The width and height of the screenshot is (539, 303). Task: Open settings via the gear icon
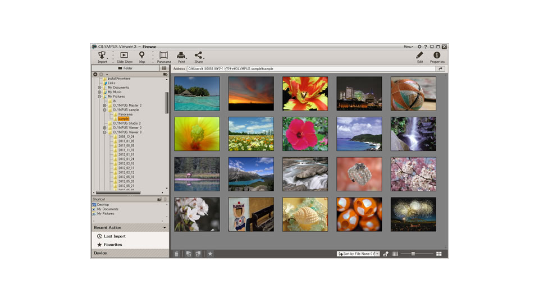coord(419,47)
